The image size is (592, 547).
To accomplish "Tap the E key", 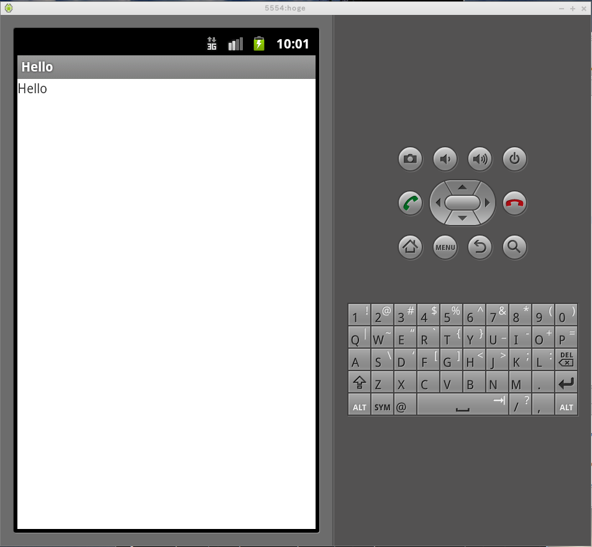I will pos(406,338).
